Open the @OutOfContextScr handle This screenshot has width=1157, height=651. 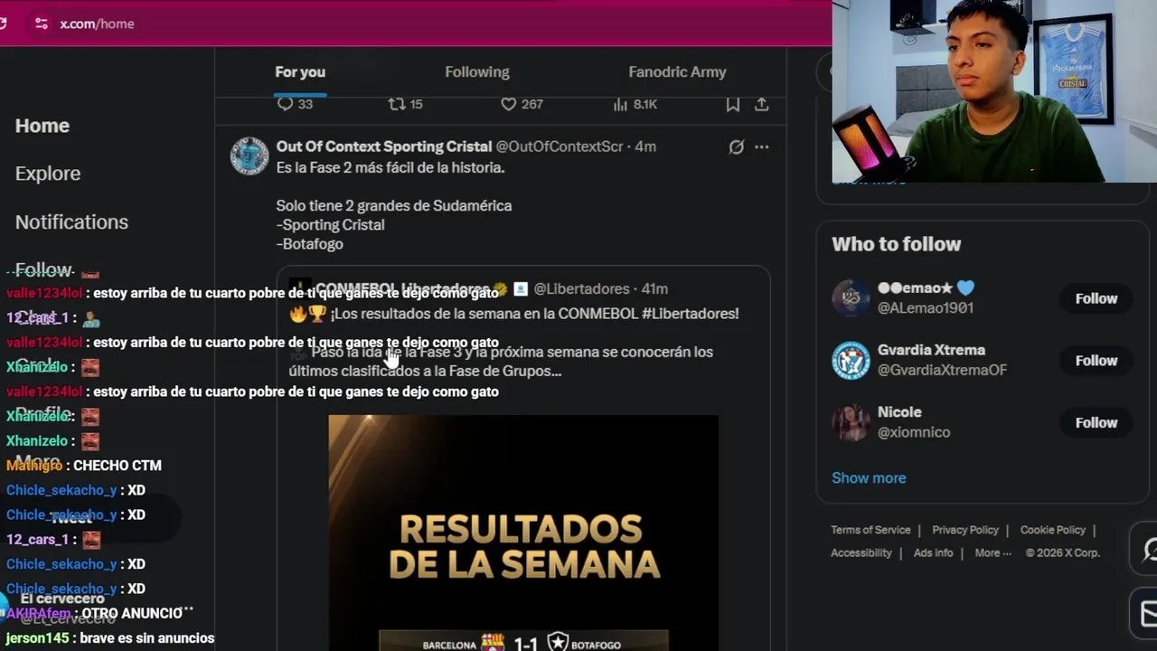pyautogui.click(x=560, y=146)
